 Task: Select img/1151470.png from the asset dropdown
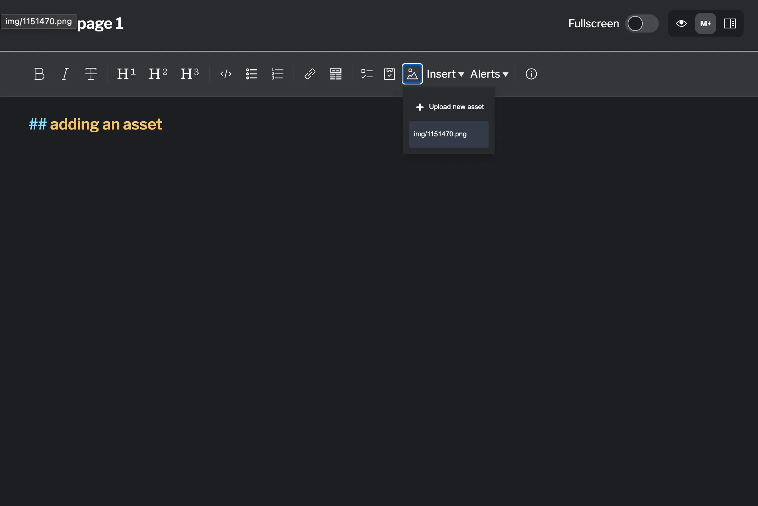click(449, 134)
